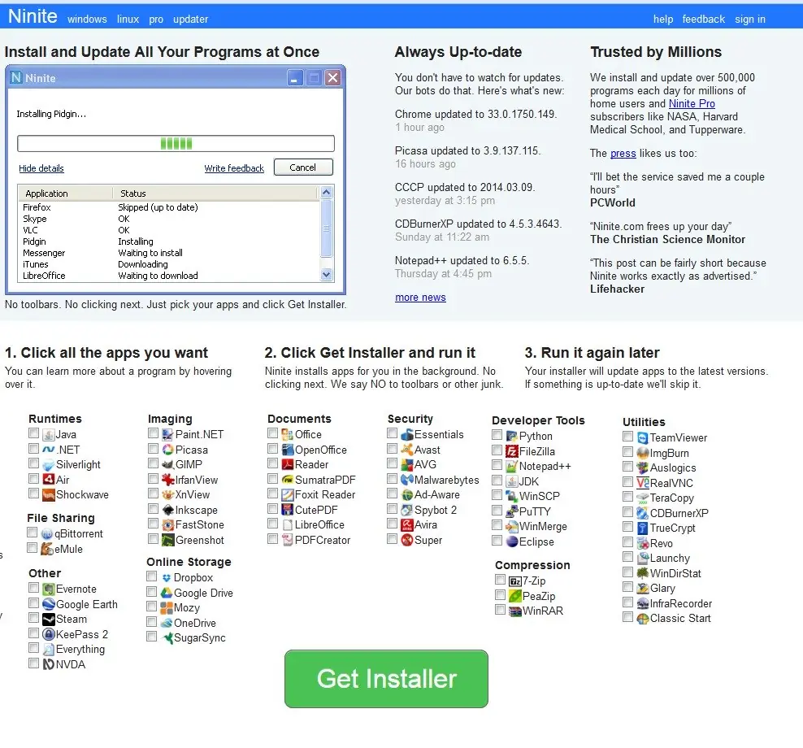Check the .NET checkbox
Image resolution: width=803 pixels, height=748 pixels.
click(34, 448)
